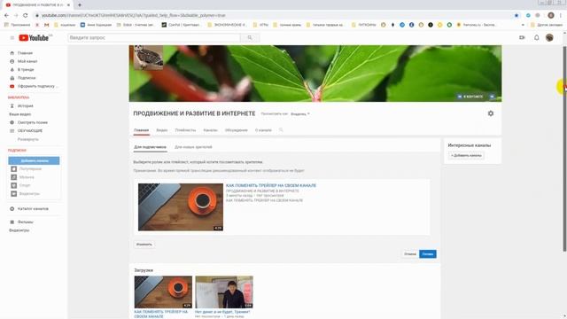Open the featured coffee cup video thumbnail
567x319 pixels.
tap(181, 206)
